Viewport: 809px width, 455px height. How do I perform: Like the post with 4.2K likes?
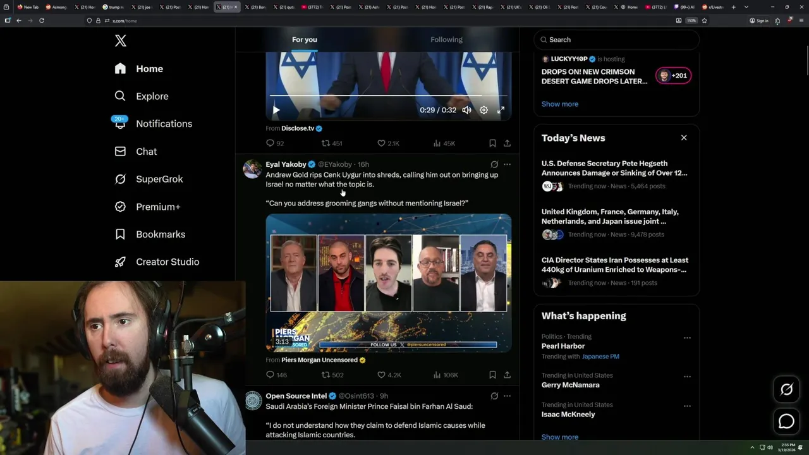(x=389, y=375)
